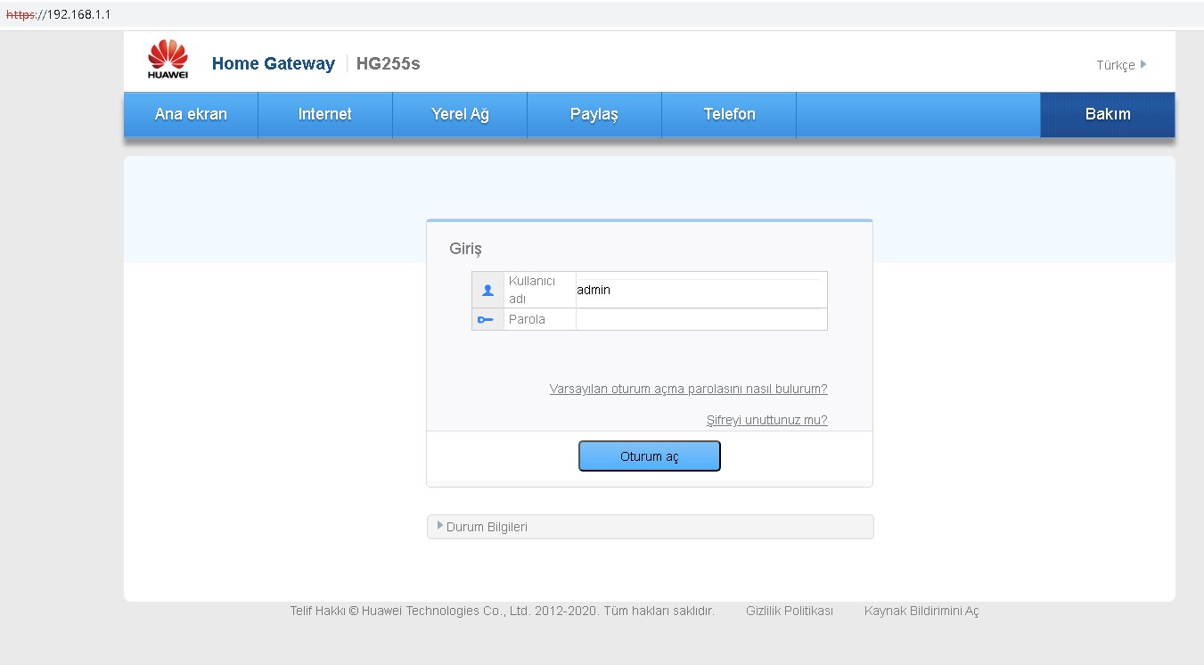Expand the Durum Bilgileri section
This screenshot has height=665, width=1204.
[486, 527]
